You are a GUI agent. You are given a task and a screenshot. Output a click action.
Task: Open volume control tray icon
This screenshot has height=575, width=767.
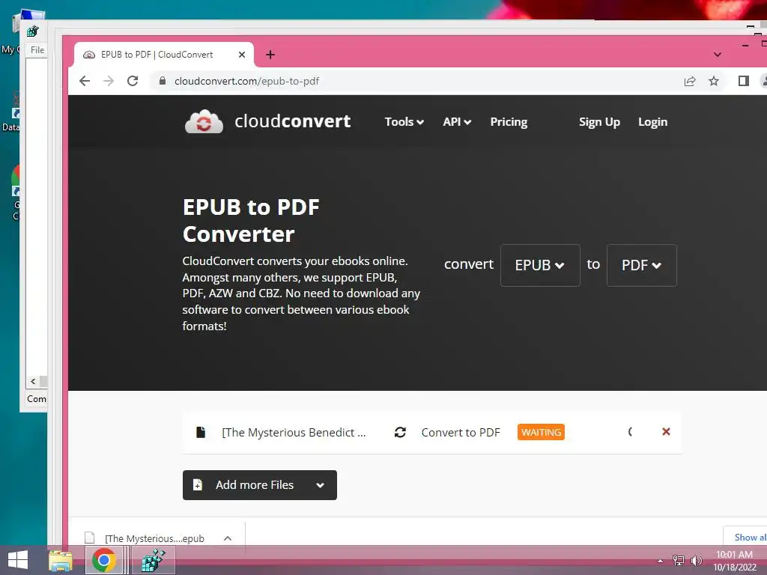coord(697,560)
